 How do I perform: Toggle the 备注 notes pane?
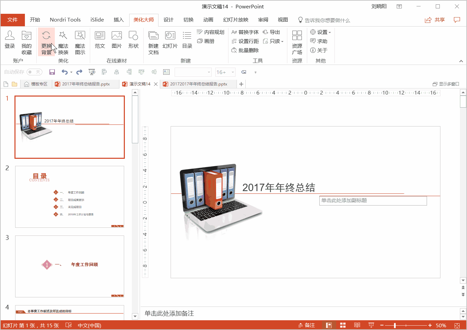[x=307, y=325]
